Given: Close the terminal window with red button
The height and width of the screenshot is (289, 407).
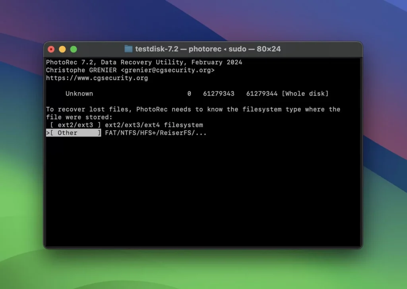Looking at the screenshot, I should 51,49.
